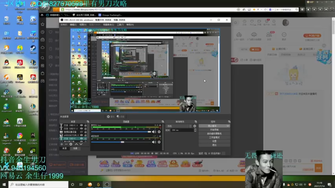Click the 退出 button in OBS Controls
The width and height of the screenshot is (335, 188).
[214, 145]
